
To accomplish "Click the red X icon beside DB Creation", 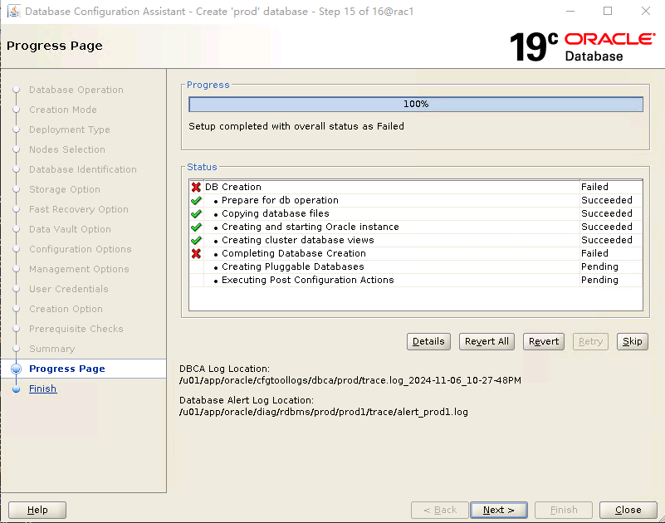I will 196,187.
